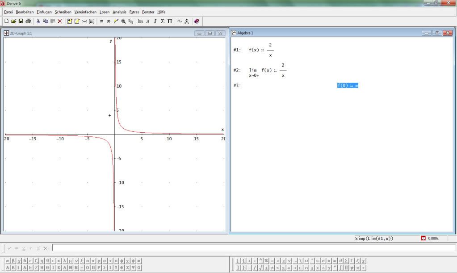Click the 0.000s timer in status bar
This screenshot has height=273, width=457.
[x=433, y=238]
